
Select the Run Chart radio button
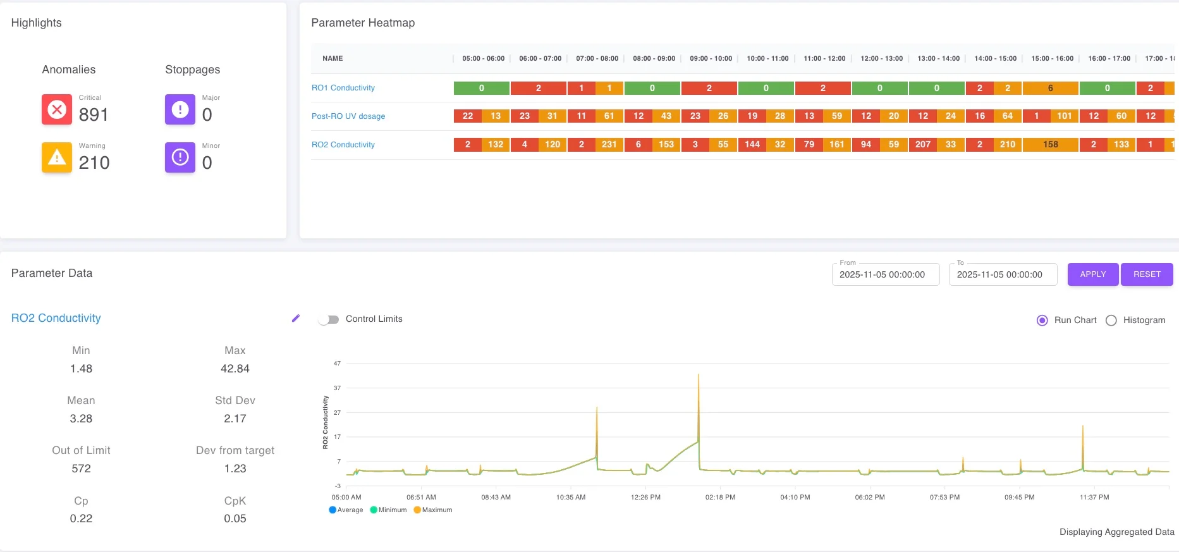(x=1042, y=321)
